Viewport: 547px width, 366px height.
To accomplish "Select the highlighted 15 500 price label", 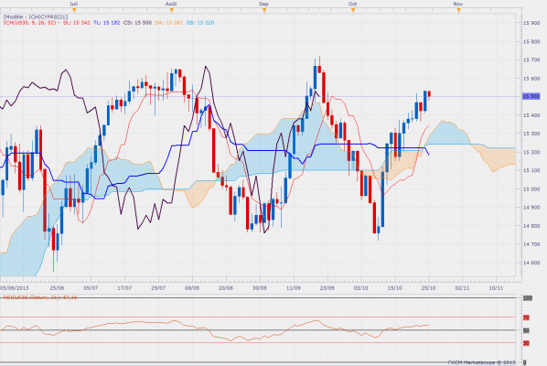I will [531, 96].
